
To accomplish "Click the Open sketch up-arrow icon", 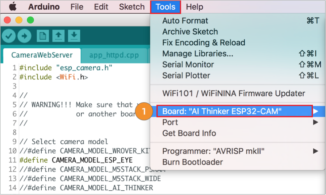I will 59,36.
